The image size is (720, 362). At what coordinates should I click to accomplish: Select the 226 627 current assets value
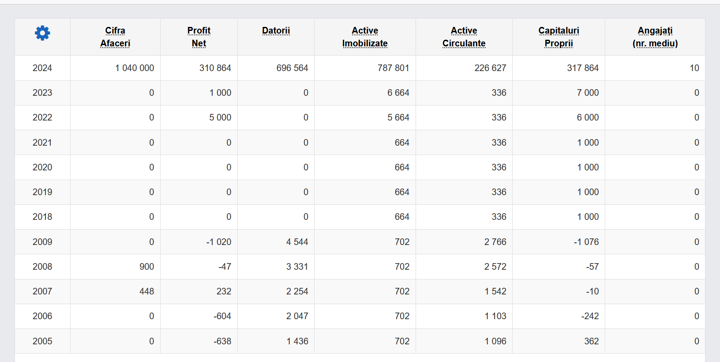(490, 68)
